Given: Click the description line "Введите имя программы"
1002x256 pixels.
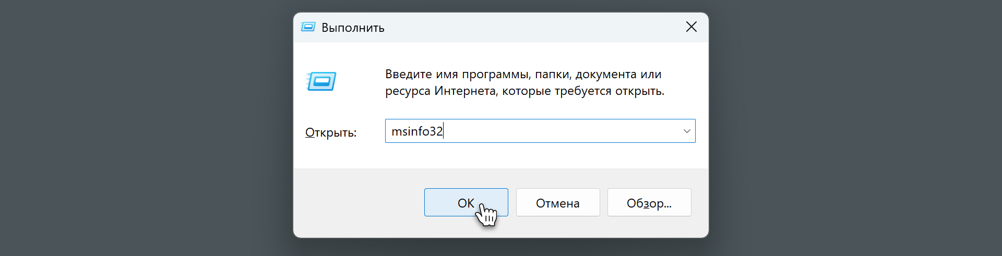Looking at the screenshot, I should (448, 75).
